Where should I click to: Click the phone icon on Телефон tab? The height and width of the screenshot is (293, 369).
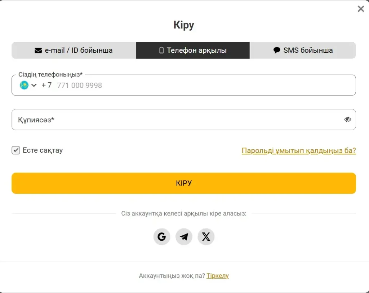(x=161, y=50)
